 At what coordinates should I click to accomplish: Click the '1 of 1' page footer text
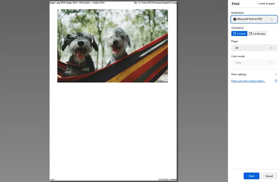click(x=52, y=180)
